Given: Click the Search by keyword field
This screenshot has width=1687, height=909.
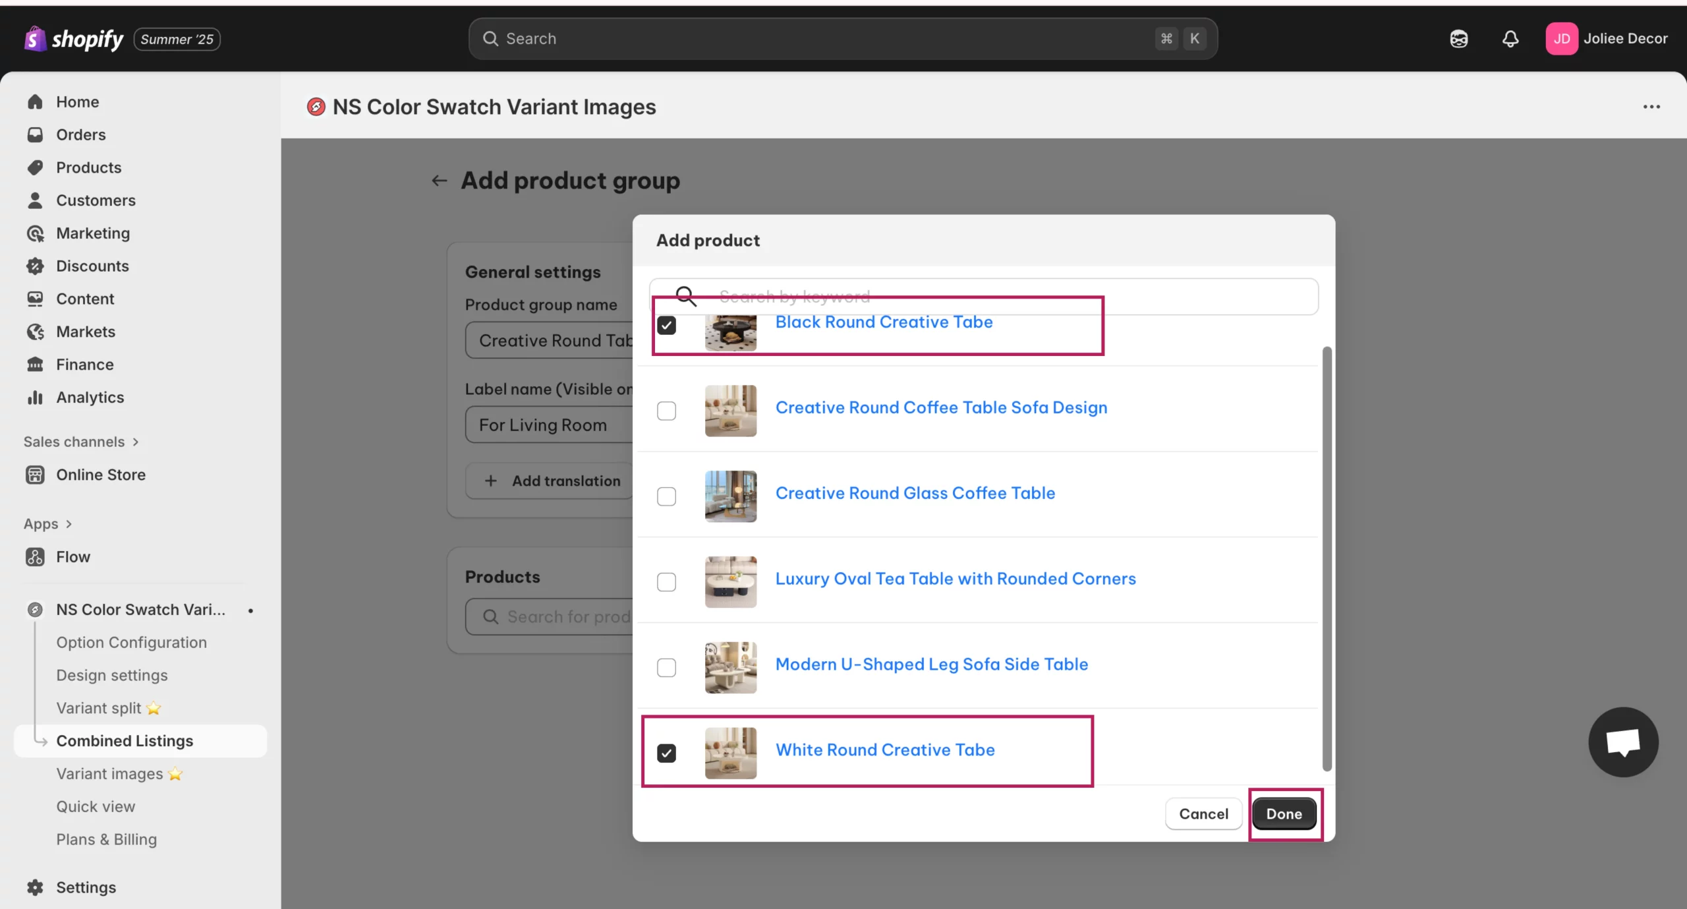Looking at the screenshot, I should tap(984, 297).
